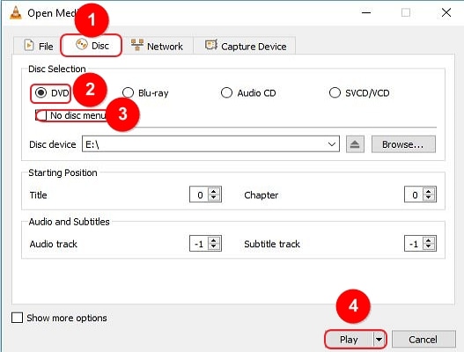Click the VLC cone icon in title bar
This screenshot has width=464, height=352.
click(x=16, y=13)
